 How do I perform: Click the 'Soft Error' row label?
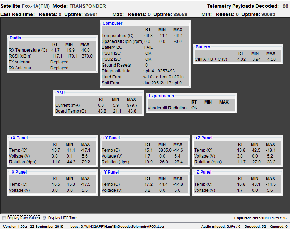[x=111, y=83]
